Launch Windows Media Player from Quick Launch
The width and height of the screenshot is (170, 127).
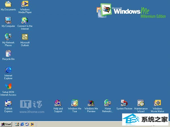click(x=32, y=124)
